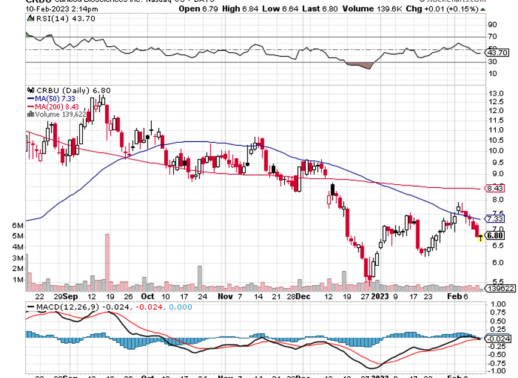Click the Feb month label on date axis
The width and height of the screenshot is (518, 378).
pyautogui.click(x=454, y=296)
